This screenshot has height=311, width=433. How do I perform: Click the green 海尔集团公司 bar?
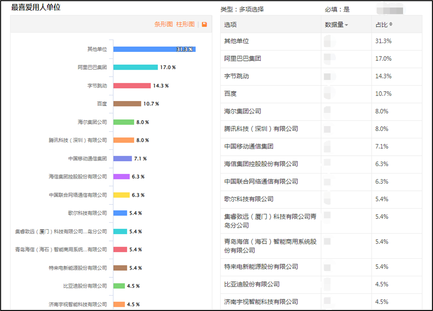[x=124, y=122]
